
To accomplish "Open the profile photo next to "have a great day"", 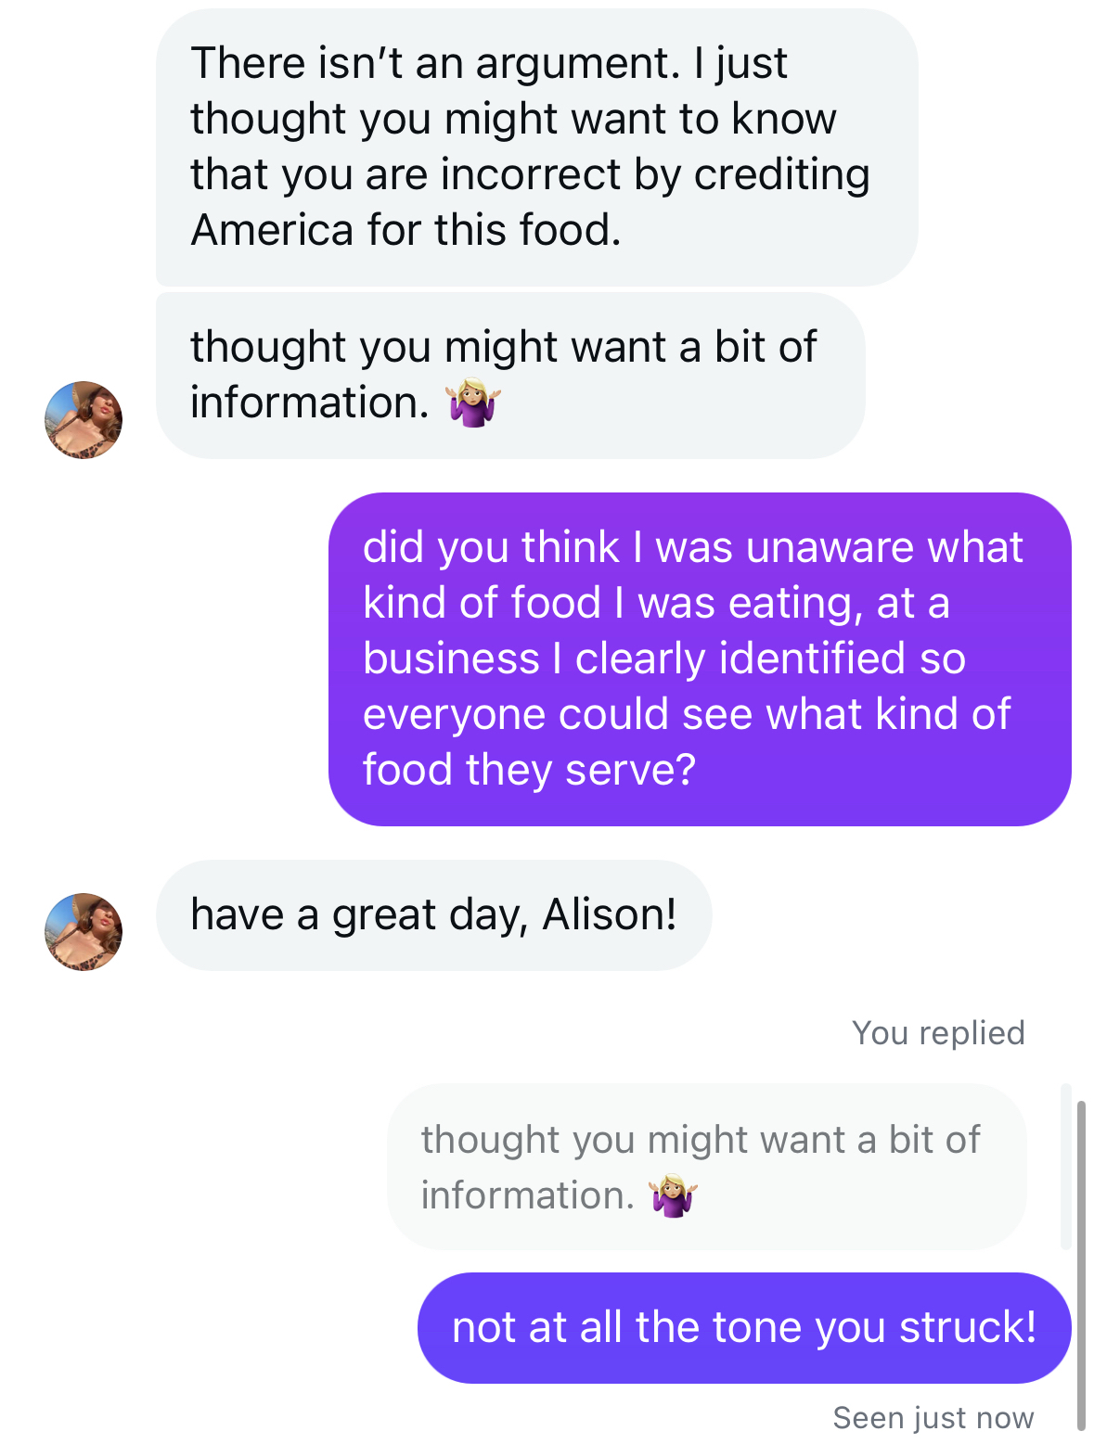I will pos(84,931).
